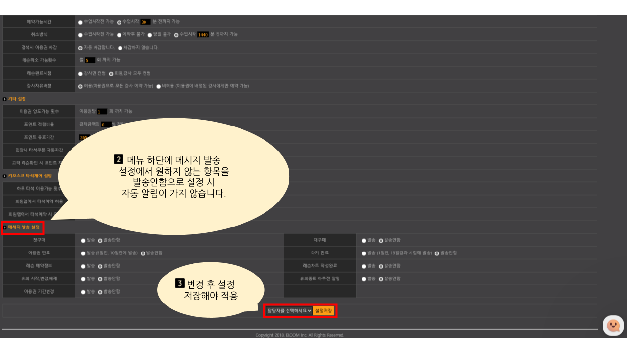Set 휴회종료 하루전 알림 to 발송안함
The width and height of the screenshot is (627, 353).
pyautogui.click(x=381, y=279)
